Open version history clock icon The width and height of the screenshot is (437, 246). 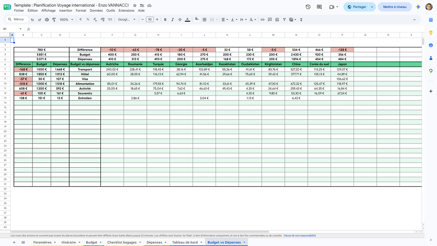tap(308, 7)
